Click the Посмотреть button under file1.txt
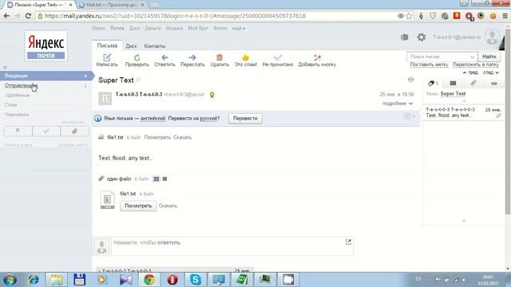The height and width of the screenshot is (287, 511). click(138, 206)
